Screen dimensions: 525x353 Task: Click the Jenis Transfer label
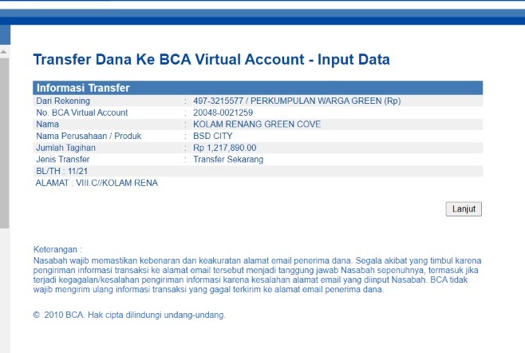(x=64, y=160)
